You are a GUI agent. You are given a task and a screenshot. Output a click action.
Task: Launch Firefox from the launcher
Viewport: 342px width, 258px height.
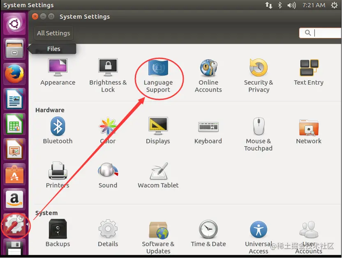(15, 74)
